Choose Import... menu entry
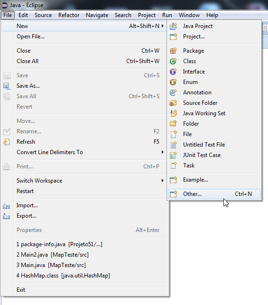 [85, 205]
